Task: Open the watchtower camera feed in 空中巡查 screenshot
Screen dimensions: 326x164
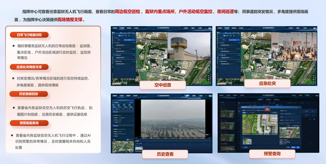Action: pos(189,46)
